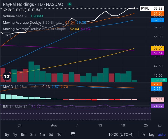The height and width of the screenshot is (139, 168).
Task: Select the Volume SMA 9 indicator legend
Action: (15, 16)
